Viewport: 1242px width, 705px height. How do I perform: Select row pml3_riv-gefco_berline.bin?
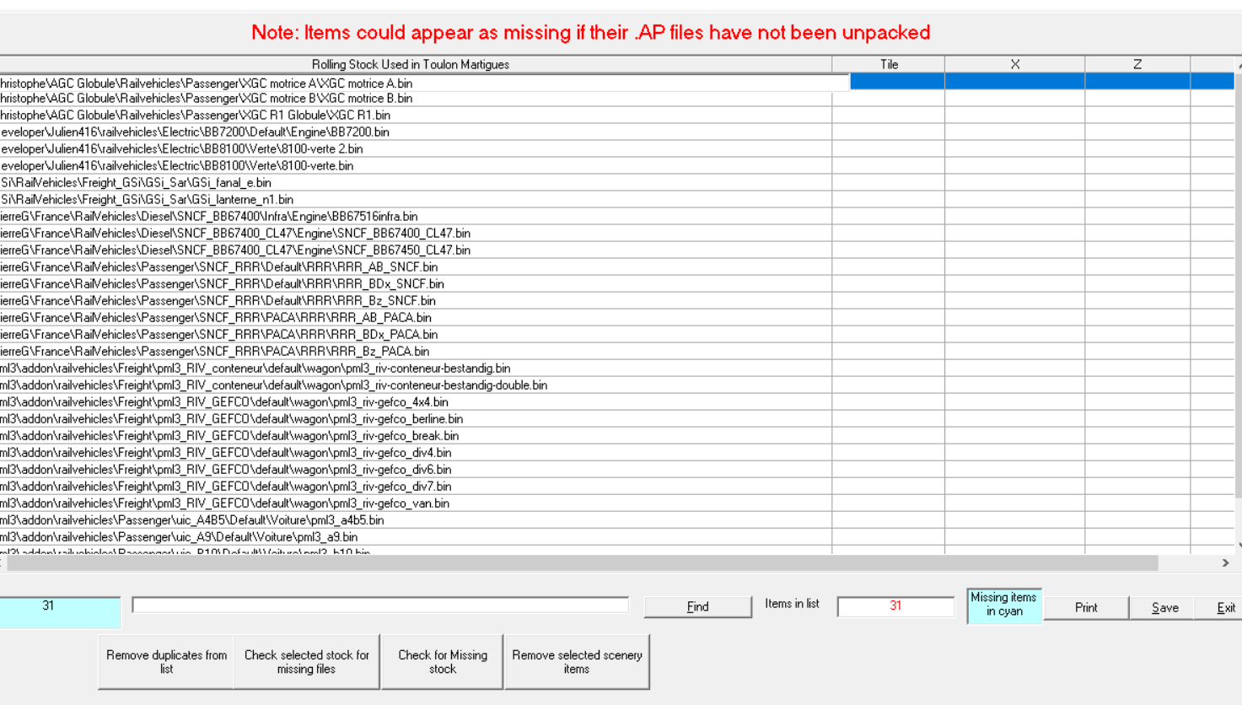click(416, 419)
